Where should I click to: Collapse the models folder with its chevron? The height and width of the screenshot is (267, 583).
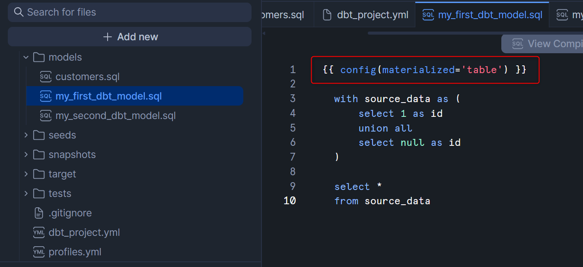26,57
